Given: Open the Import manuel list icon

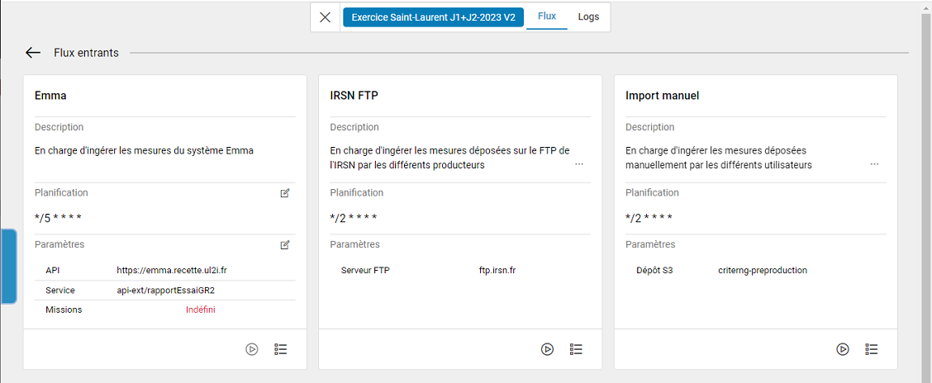Looking at the screenshot, I should (x=872, y=349).
